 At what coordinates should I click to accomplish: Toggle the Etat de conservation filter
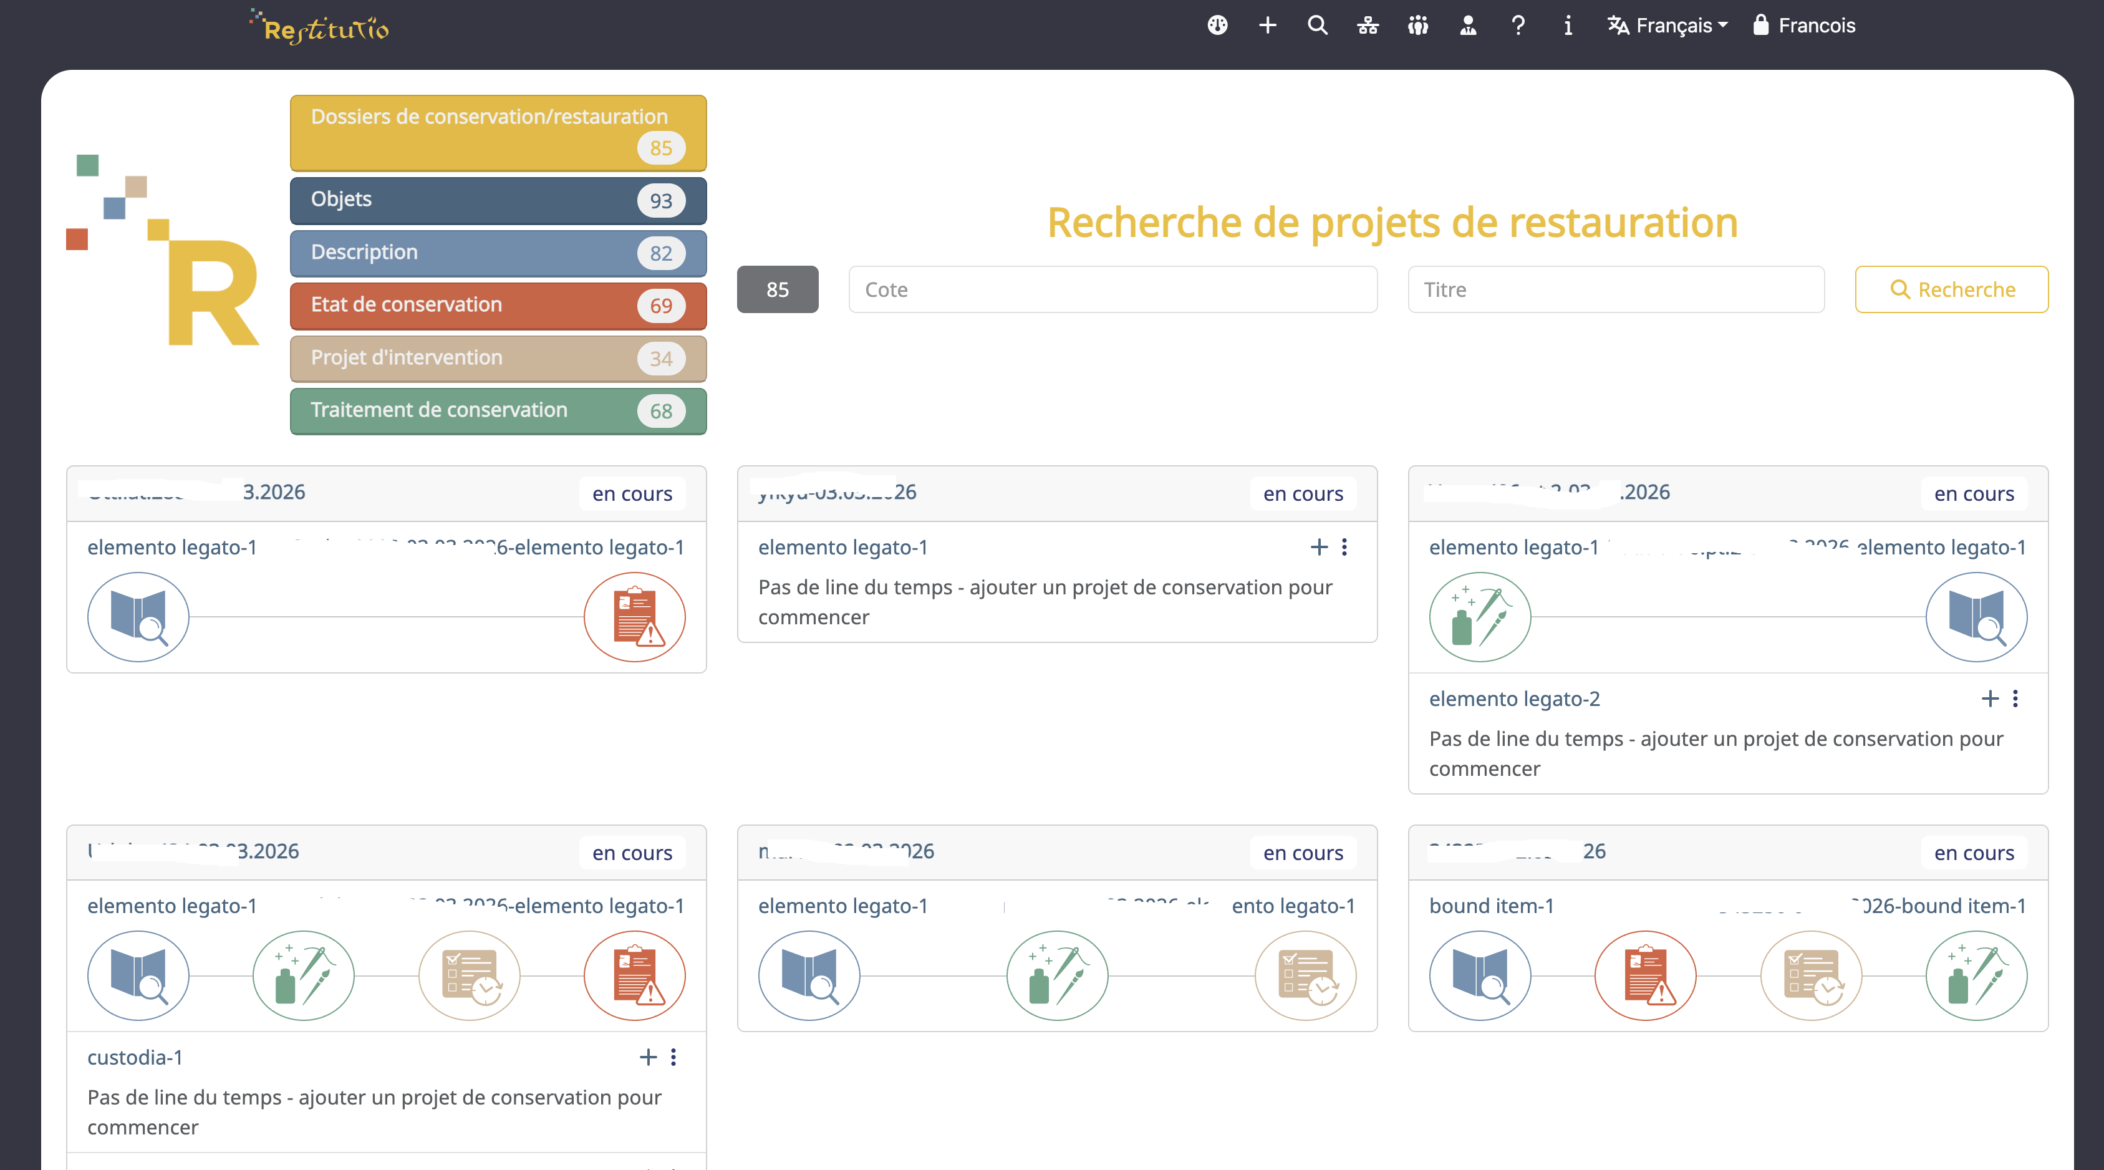tap(498, 306)
